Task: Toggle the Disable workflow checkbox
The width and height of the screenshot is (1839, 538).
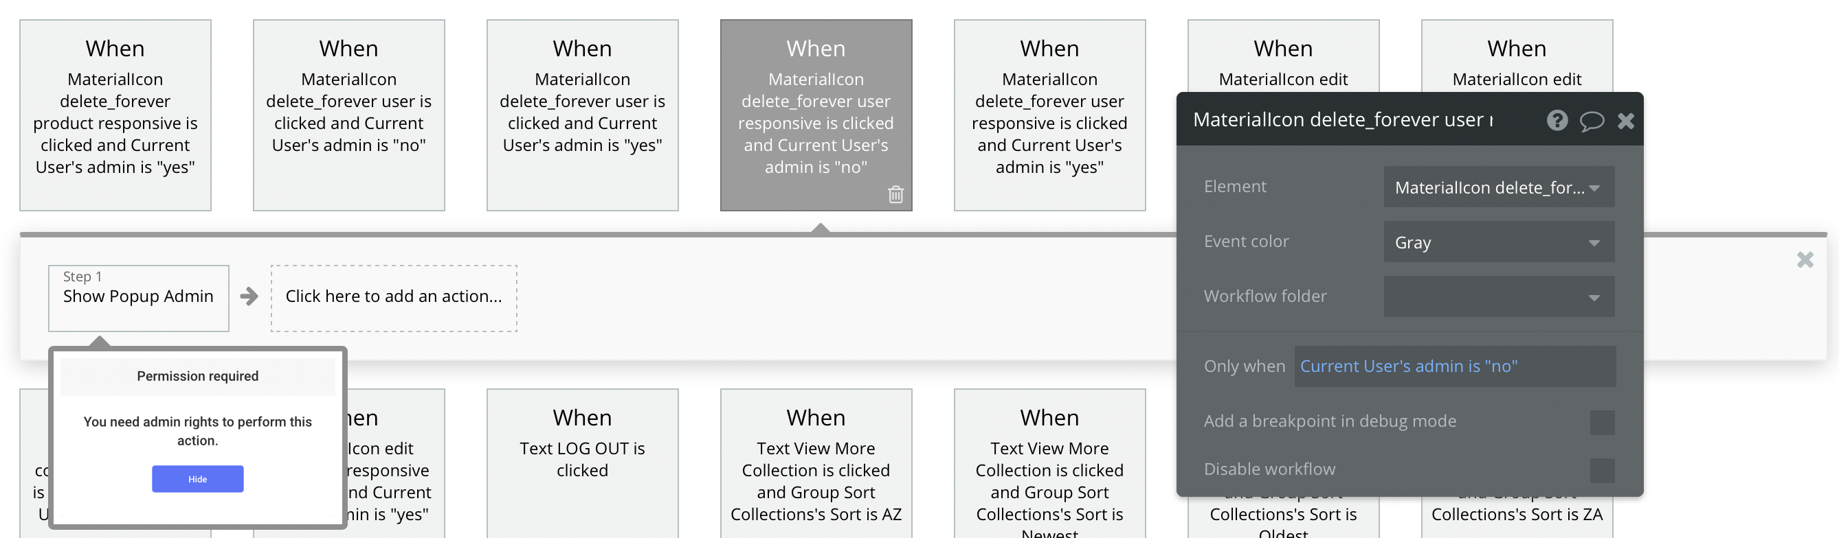Action: click(1601, 470)
